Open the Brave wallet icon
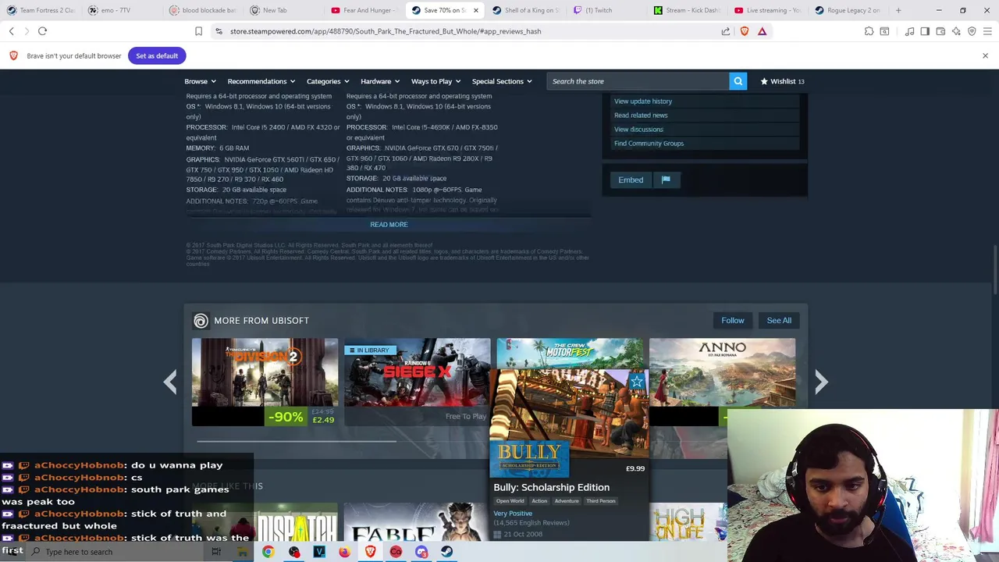 [940, 31]
